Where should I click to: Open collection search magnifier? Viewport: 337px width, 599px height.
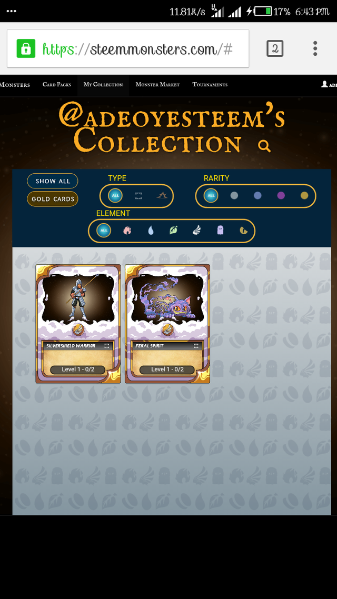(264, 146)
